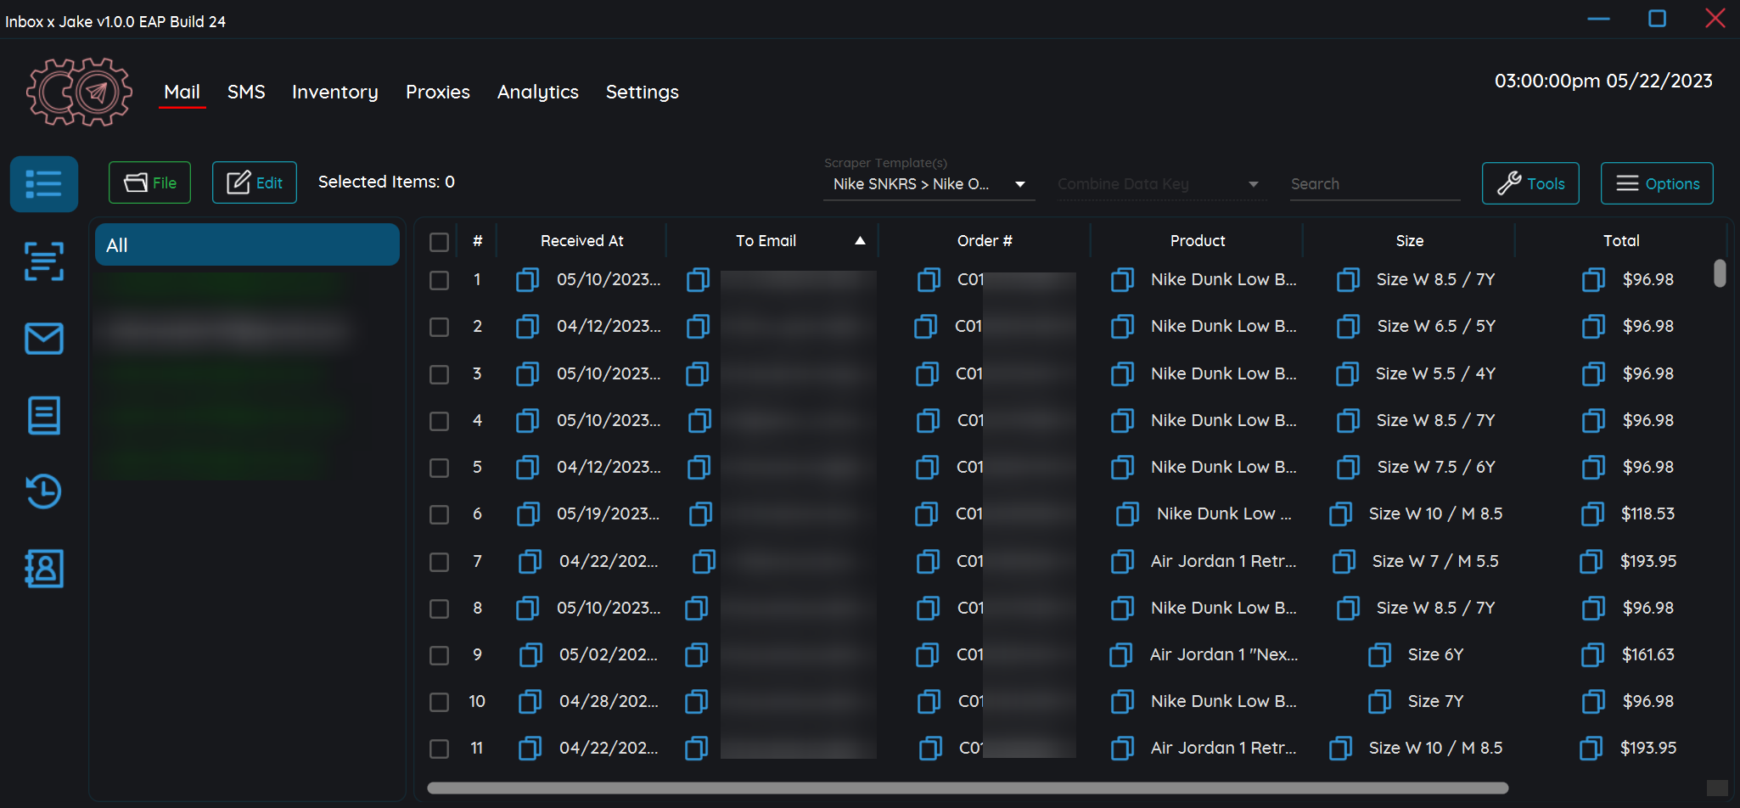Copy Received At date for row 8
Viewport: 1740px width, 808px height.
click(x=527, y=608)
